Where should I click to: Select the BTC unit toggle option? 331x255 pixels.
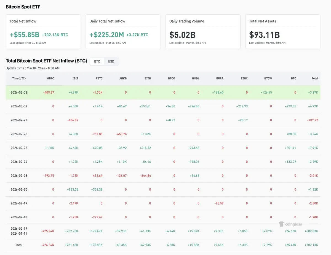[x=97, y=61]
